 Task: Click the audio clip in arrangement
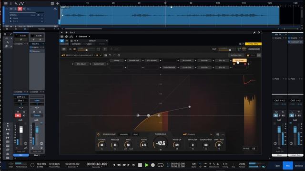(170, 15)
